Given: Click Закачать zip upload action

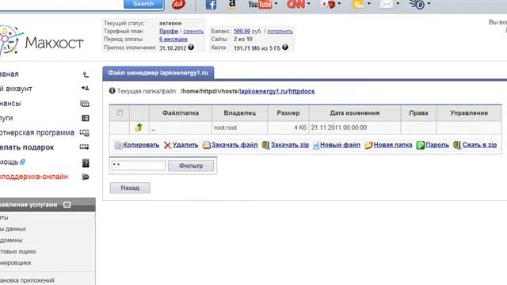Looking at the screenshot, I should (285, 145).
